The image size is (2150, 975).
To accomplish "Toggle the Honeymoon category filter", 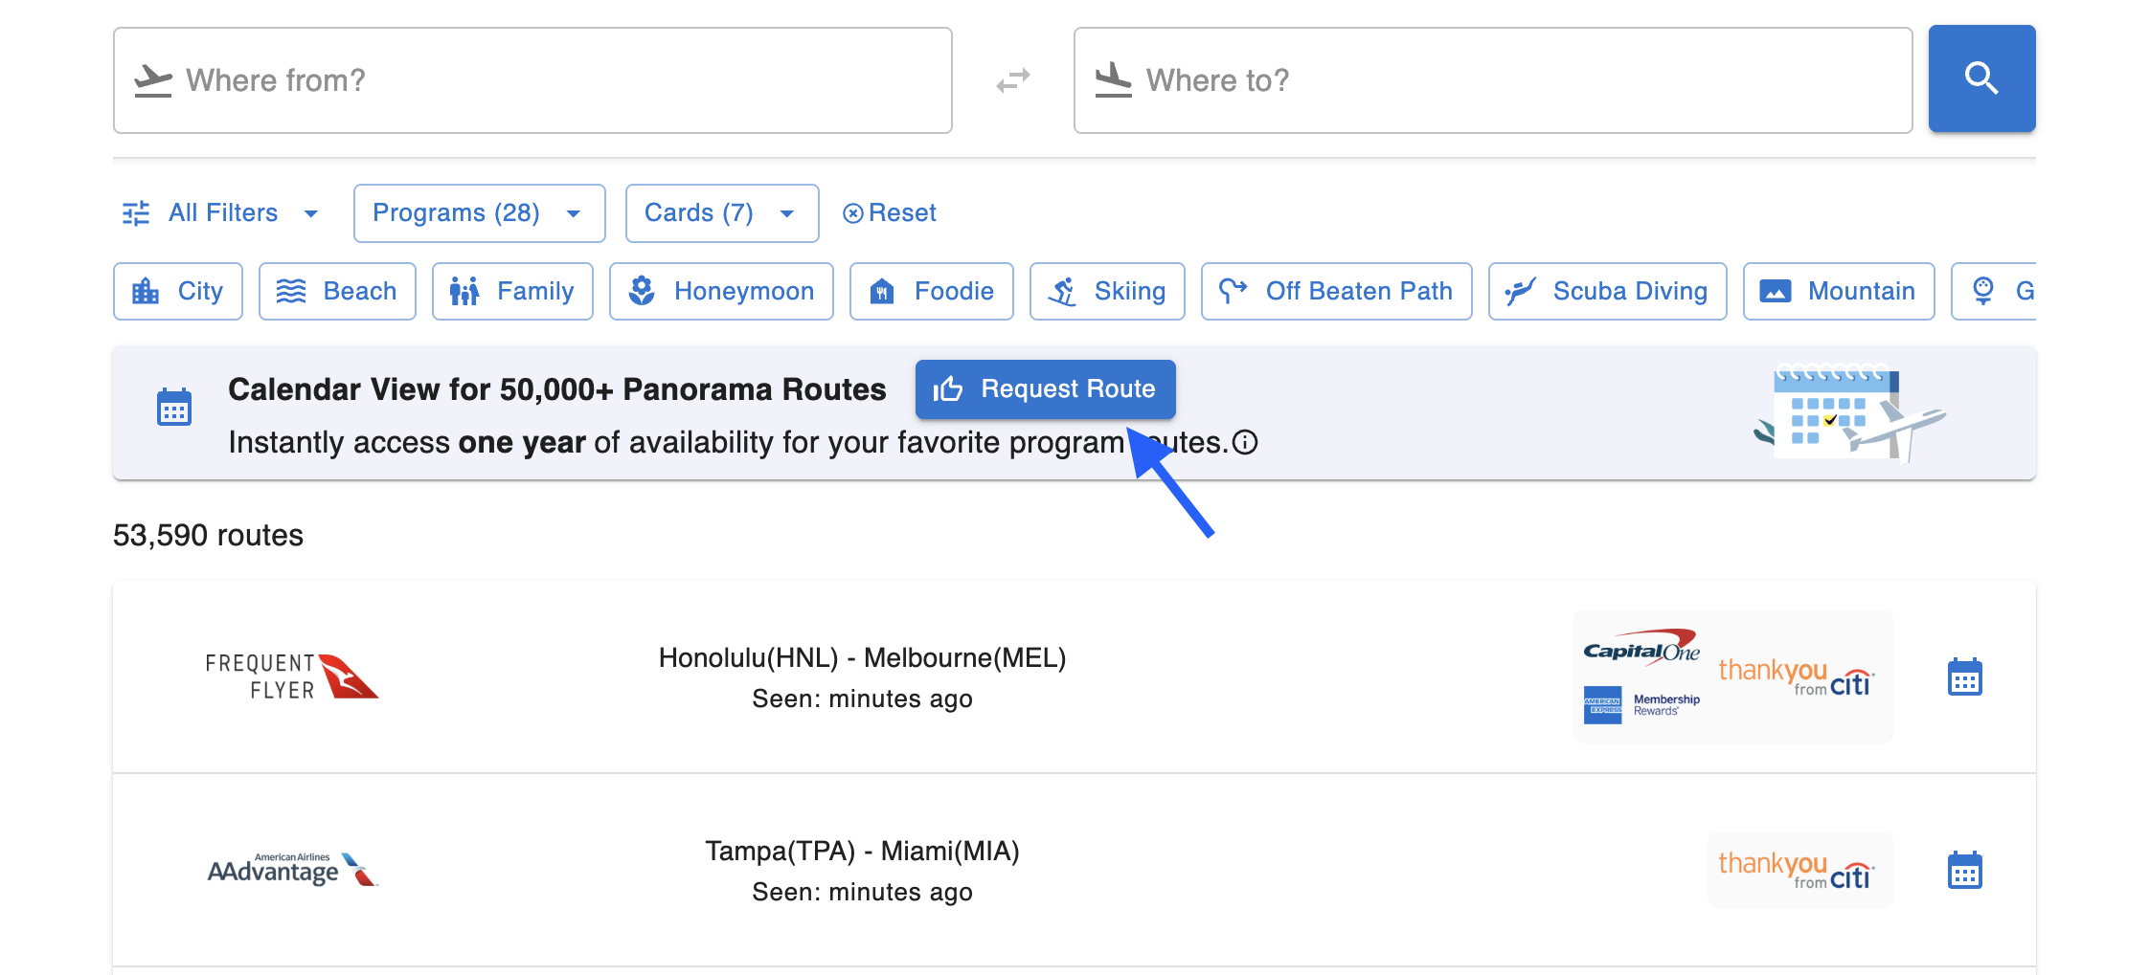I will coord(721,291).
